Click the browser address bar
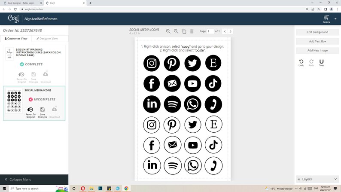Image resolution: width=341 pixels, height=192 pixels. 162,9
